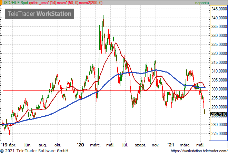Click the '19 year label on time axis
Image resolution: width=228 pixels, height=154 pixels.
point(4,145)
